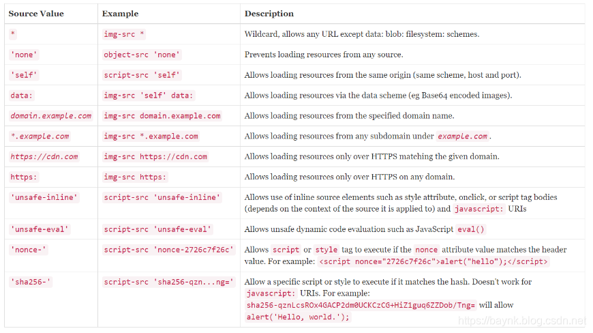593x333 pixels.
Task: Click the 'nonce' attribute code in description
Action: coord(426,250)
